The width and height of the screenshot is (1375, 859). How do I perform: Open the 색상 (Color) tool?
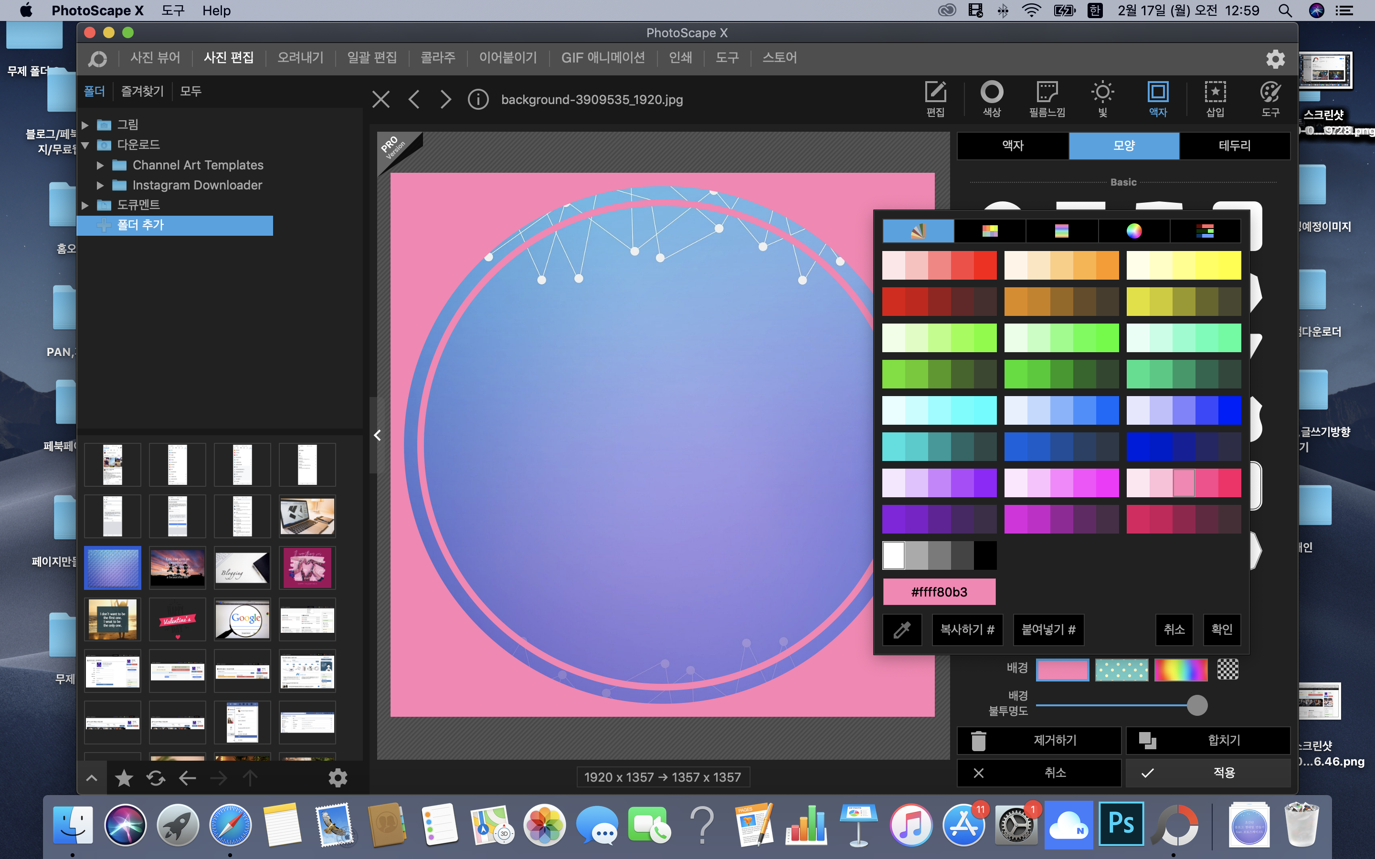tap(992, 98)
